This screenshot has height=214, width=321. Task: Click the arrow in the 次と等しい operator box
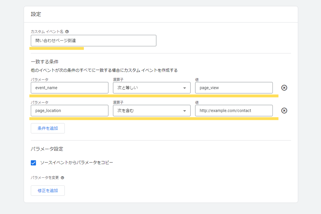(x=184, y=88)
